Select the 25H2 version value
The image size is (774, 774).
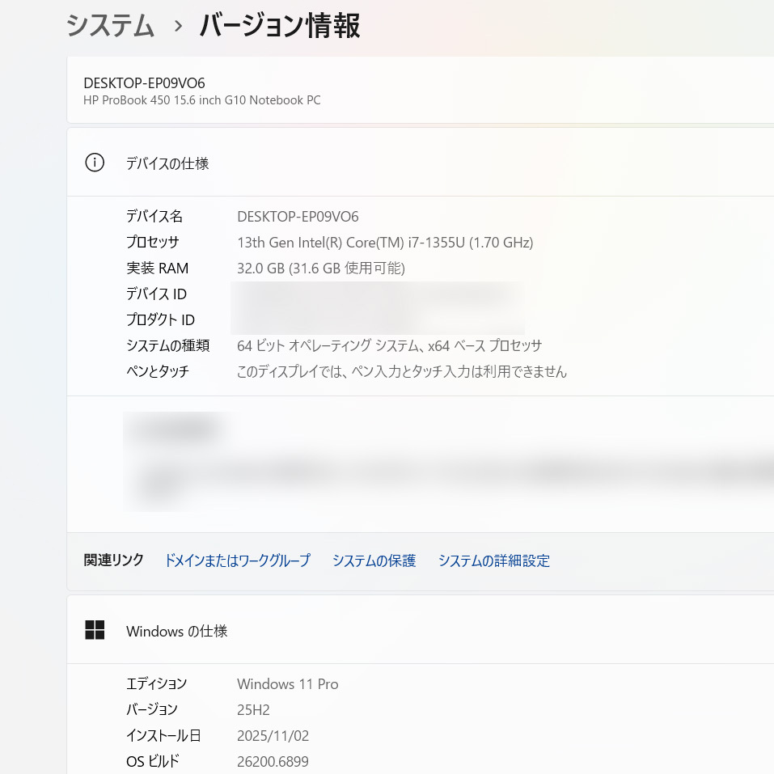[x=253, y=710]
